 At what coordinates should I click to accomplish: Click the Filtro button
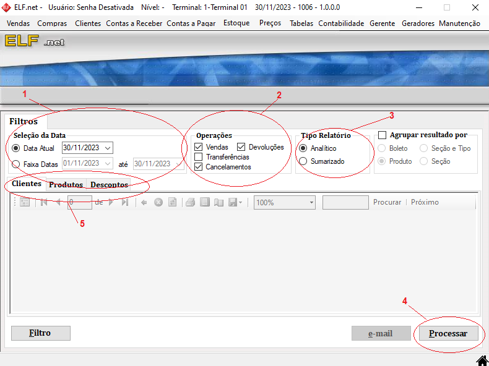click(40, 333)
